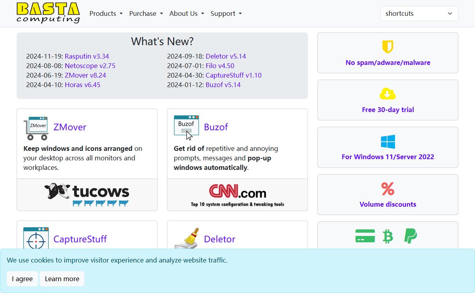This screenshot has height=293, width=475.
Task: Open the Rasputin v3.34 link
Action: (x=87, y=56)
